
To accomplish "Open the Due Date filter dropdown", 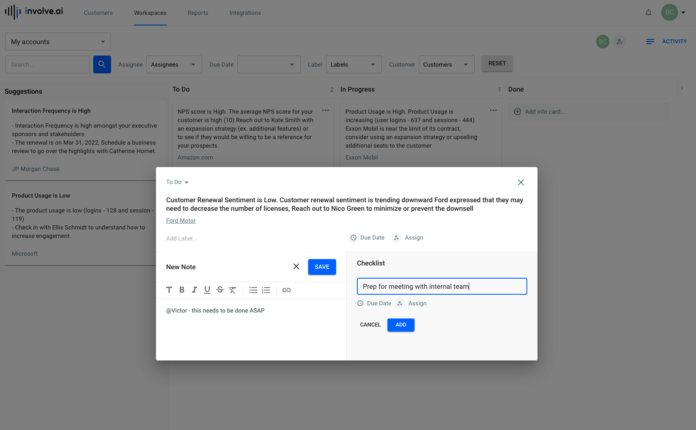I will tap(269, 64).
